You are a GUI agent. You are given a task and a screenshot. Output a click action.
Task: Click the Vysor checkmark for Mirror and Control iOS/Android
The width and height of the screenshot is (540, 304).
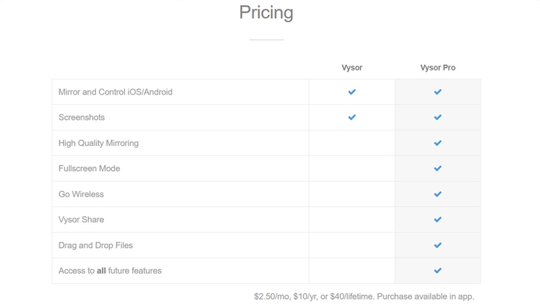click(352, 92)
